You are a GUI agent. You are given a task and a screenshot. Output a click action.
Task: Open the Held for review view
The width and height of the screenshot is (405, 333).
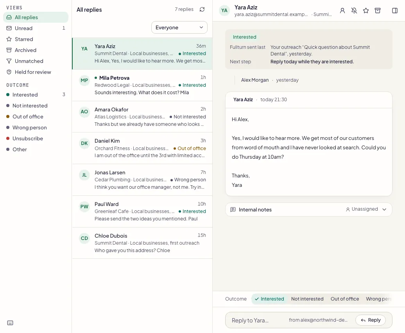point(36,72)
